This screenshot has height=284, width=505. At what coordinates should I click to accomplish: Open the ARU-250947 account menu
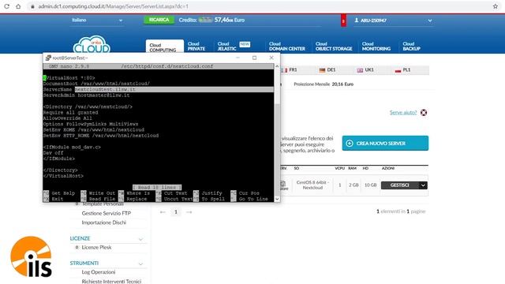(393, 21)
